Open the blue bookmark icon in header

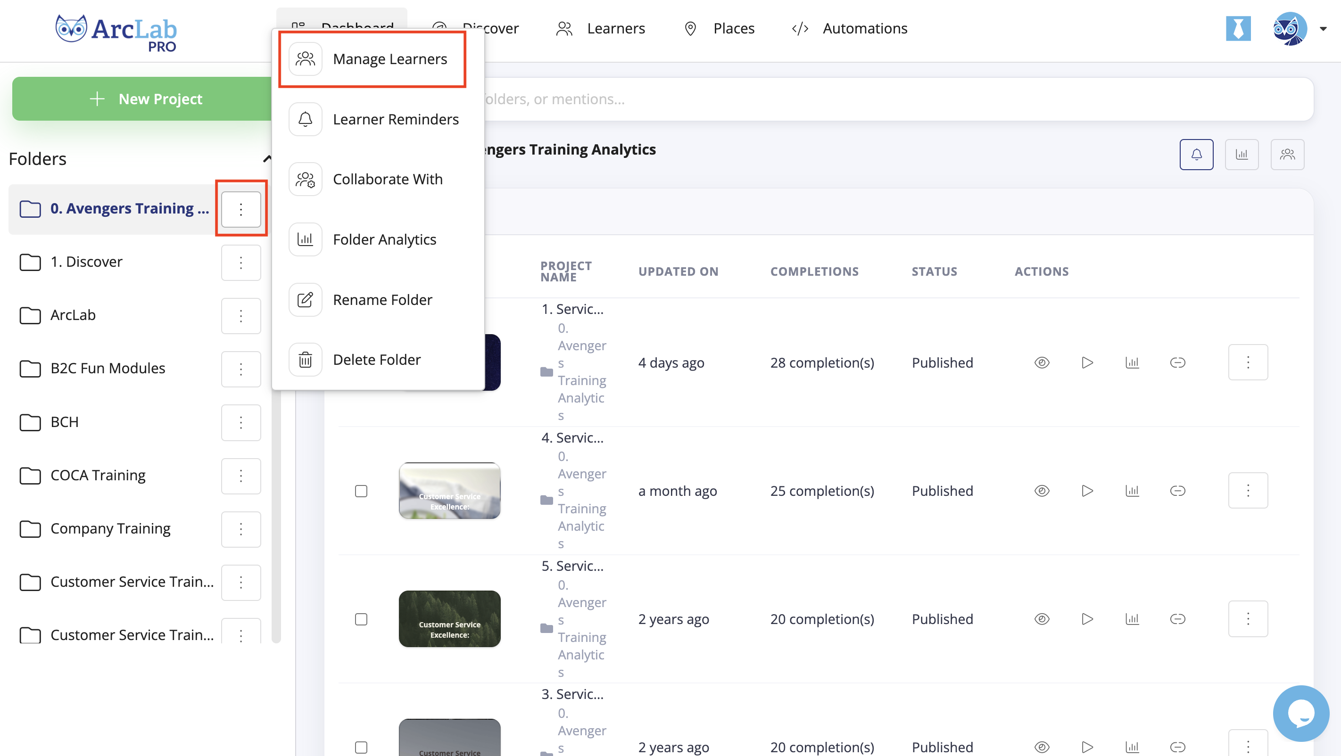click(1239, 29)
